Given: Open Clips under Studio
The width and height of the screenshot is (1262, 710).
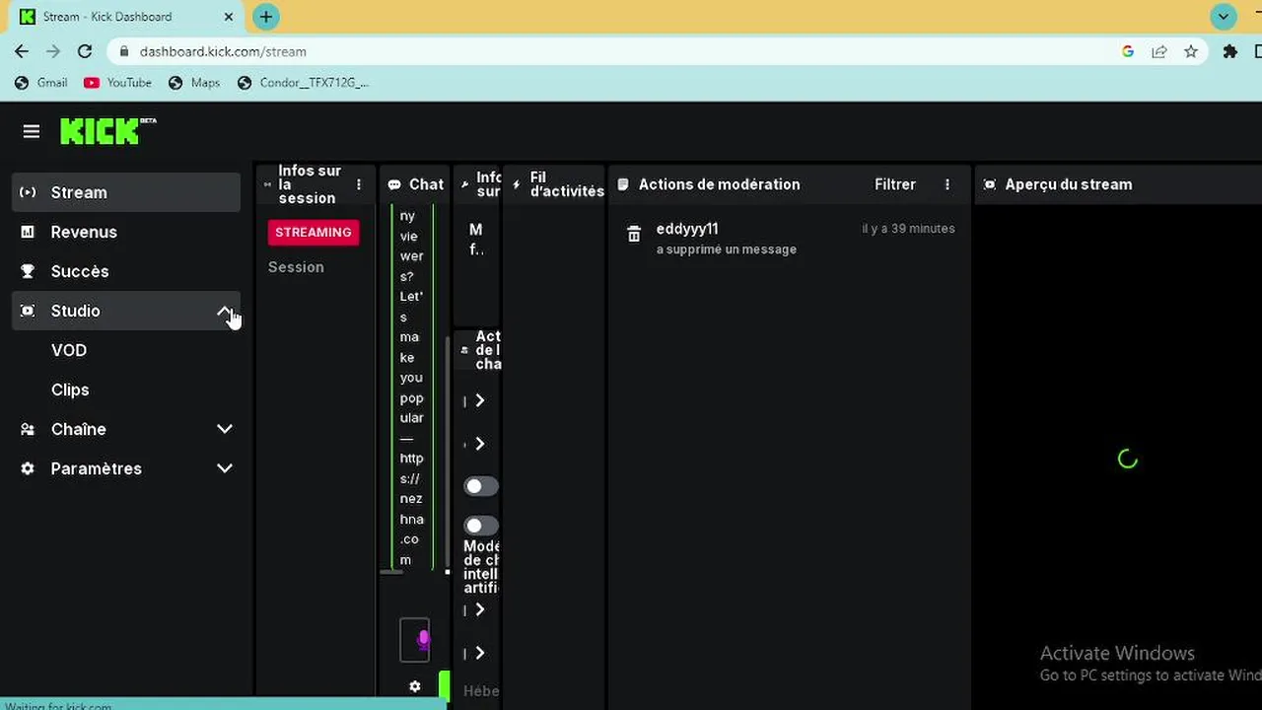Looking at the screenshot, I should click(x=70, y=390).
